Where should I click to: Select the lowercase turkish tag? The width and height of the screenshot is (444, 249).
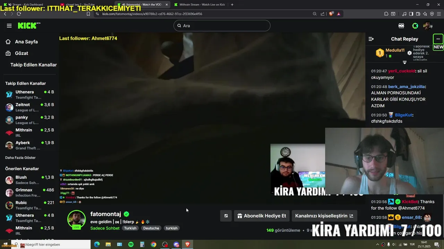click(x=172, y=228)
